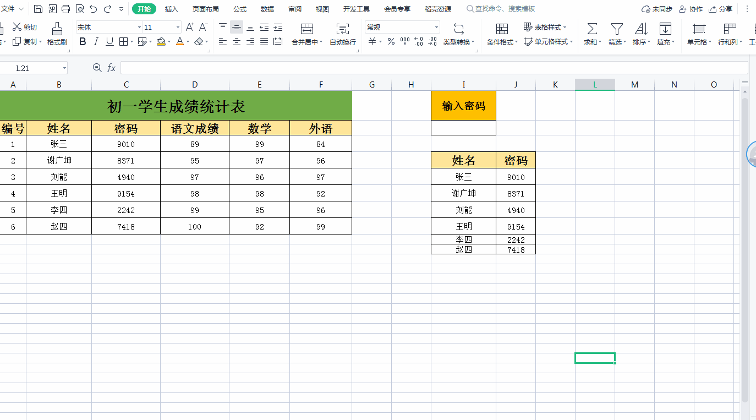Decrease font size with A- icon

203,27
